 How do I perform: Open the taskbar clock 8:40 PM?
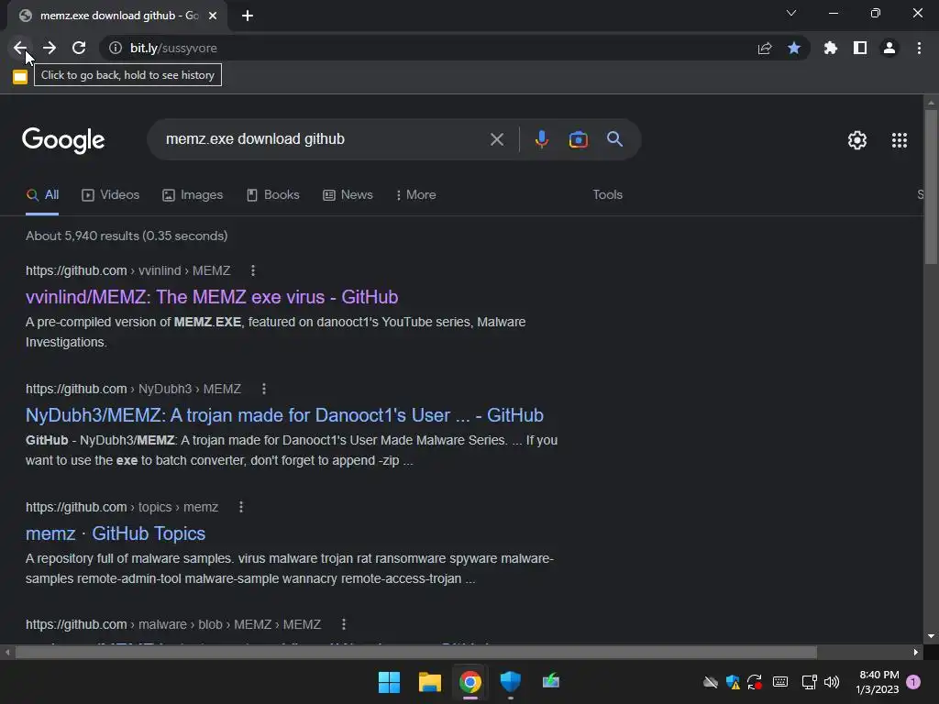point(878,682)
